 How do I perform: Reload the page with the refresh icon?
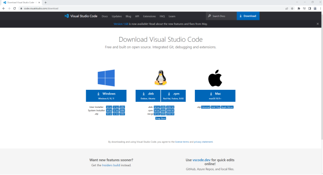pos(14,8)
